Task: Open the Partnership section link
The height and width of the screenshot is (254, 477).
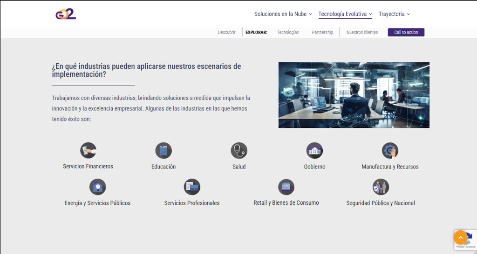Action: 322,33
